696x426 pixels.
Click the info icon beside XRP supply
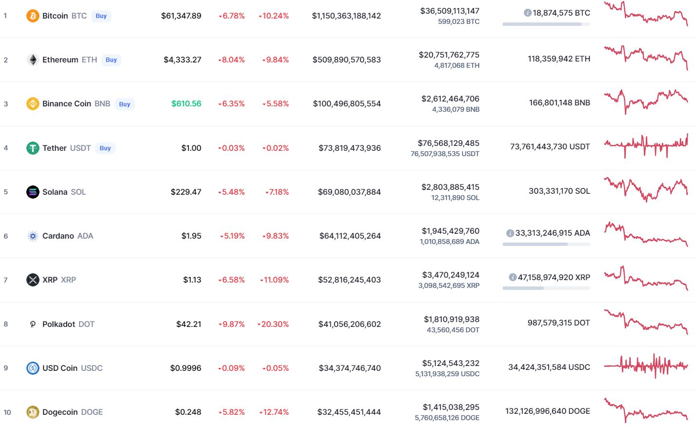(512, 277)
